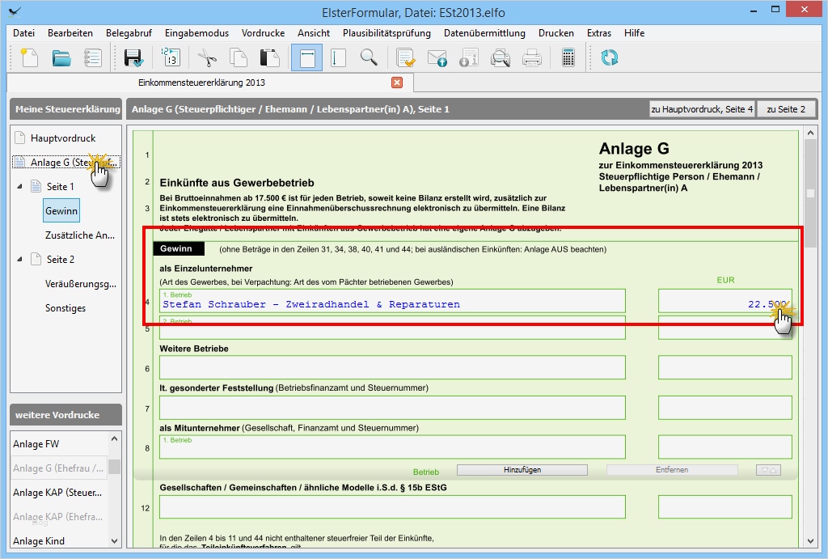Click the app bird icon in title bar

15,11
